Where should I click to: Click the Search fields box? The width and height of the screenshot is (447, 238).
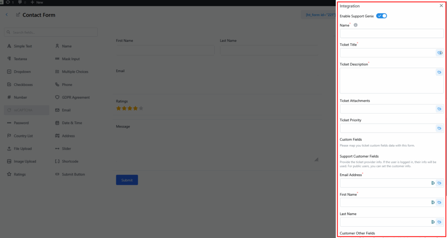[51, 32]
